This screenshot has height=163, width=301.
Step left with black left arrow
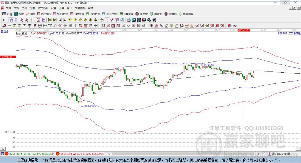tap(60, 20)
